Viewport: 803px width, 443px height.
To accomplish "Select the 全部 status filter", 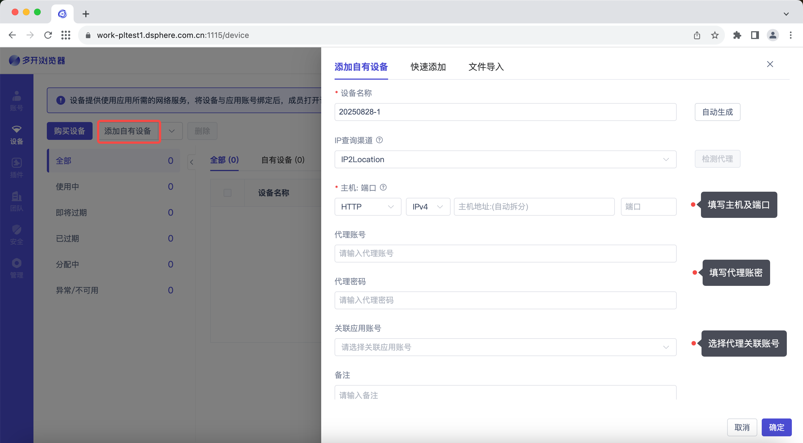I will (114, 161).
